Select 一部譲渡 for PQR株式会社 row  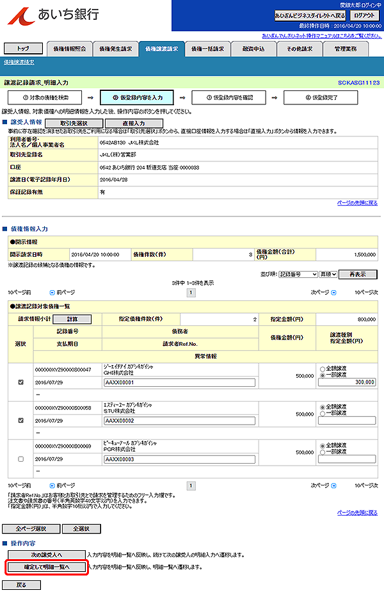323,452
